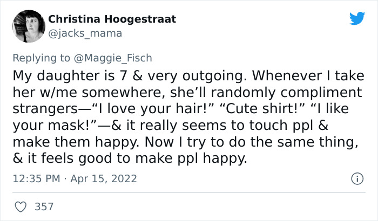Viewport: 378px width, 221px height.
Task: Open the info circle icon
Action: pyautogui.click(x=356, y=178)
